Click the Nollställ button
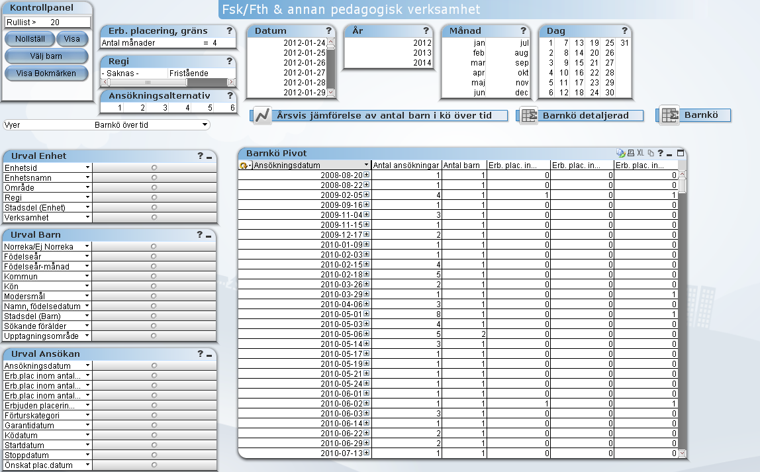This screenshot has height=472, width=760. click(x=30, y=39)
